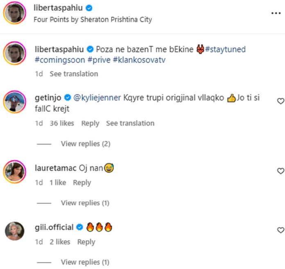Click lauretamac's profile avatar
Viewport: 285px width, 269px height.
coord(15,172)
